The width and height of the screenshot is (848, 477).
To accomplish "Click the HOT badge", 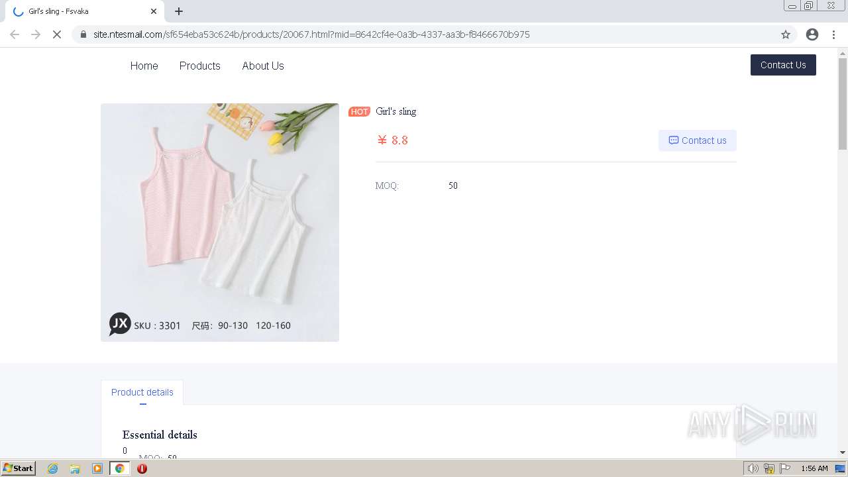I will click(x=359, y=111).
